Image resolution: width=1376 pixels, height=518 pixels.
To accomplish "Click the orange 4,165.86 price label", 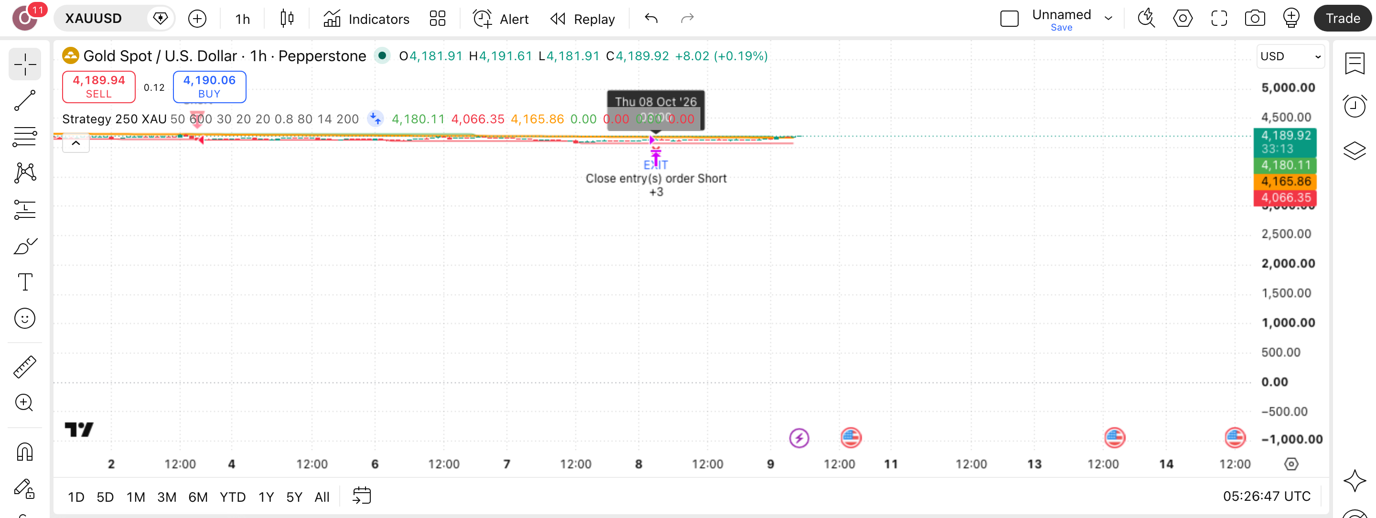I will pos(1285,182).
